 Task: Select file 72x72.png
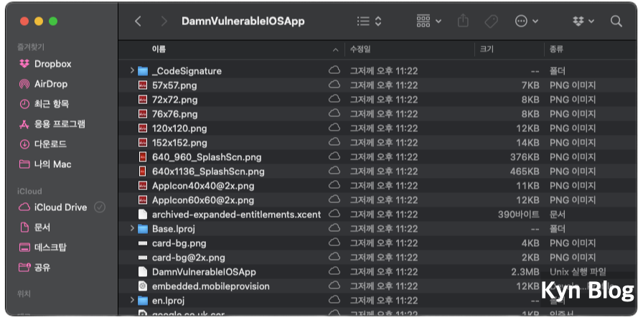174,100
